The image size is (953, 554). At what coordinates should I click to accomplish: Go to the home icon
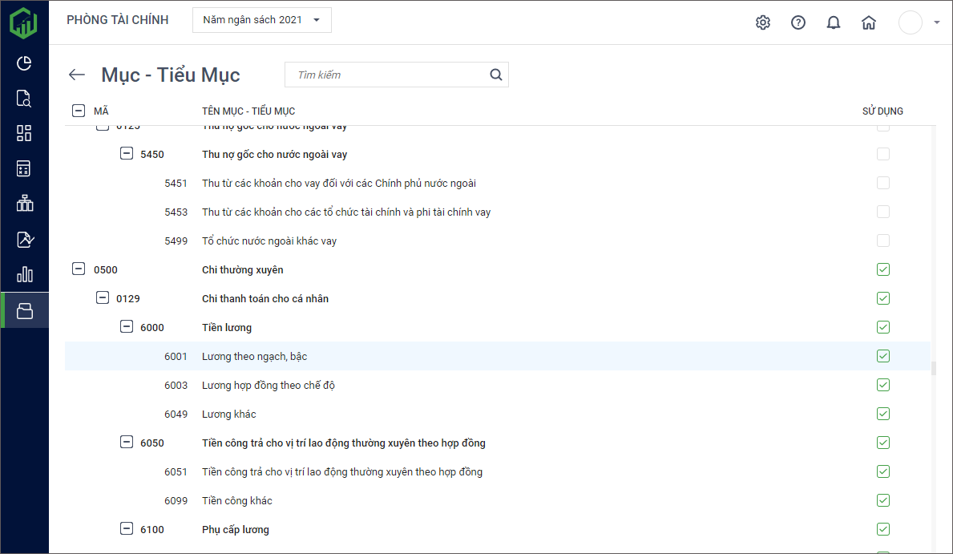point(868,22)
